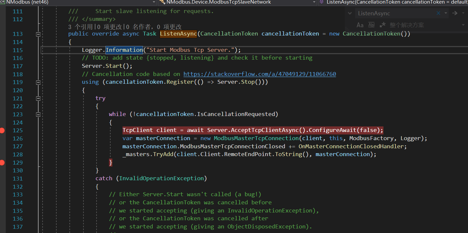
Task: Click the comment on line 133 about Server.Start
Action: point(185,195)
